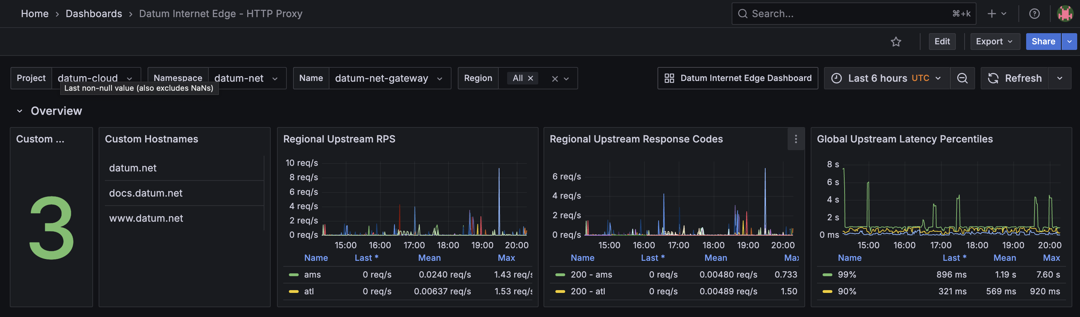Go to Dashboards breadcrumb
This screenshot has width=1080, height=317.
pyautogui.click(x=94, y=14)
